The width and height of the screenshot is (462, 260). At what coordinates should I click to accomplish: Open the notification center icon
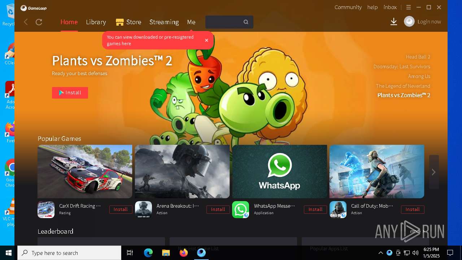(450, 253)
